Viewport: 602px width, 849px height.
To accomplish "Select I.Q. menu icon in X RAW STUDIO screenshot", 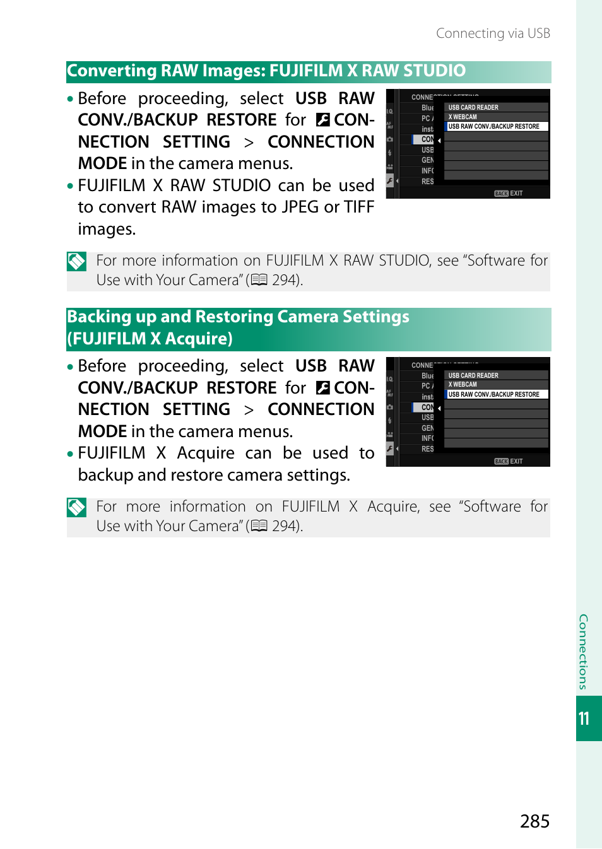I will tap(390, 111).
